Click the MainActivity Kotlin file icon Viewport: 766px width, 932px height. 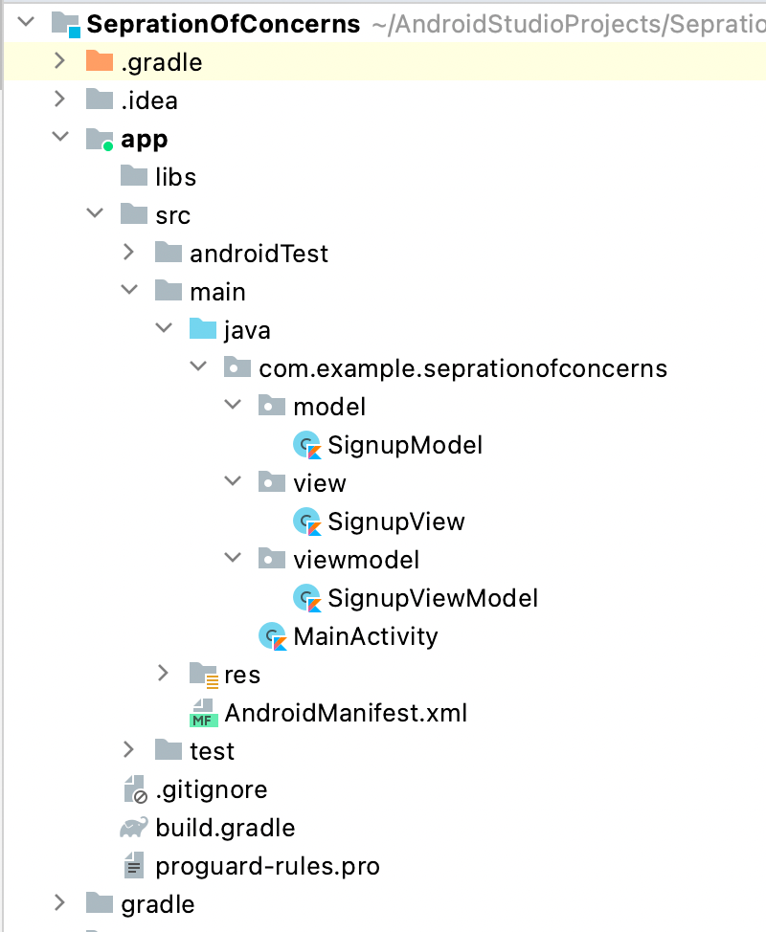pyautogui.click(x=273, y=636)
